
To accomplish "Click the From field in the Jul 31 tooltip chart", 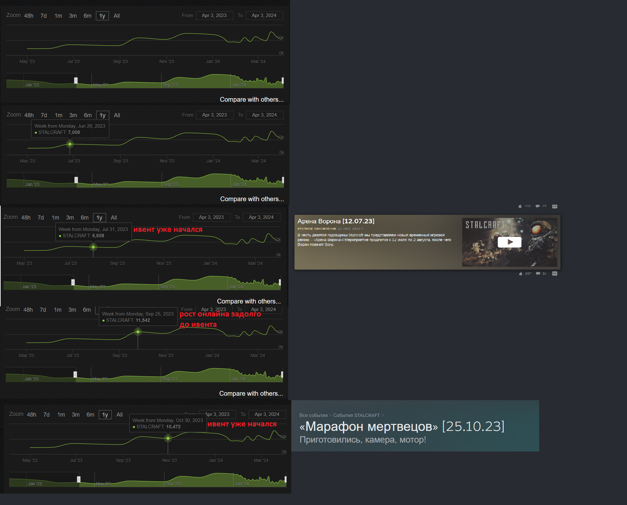I will click(211, 217).
